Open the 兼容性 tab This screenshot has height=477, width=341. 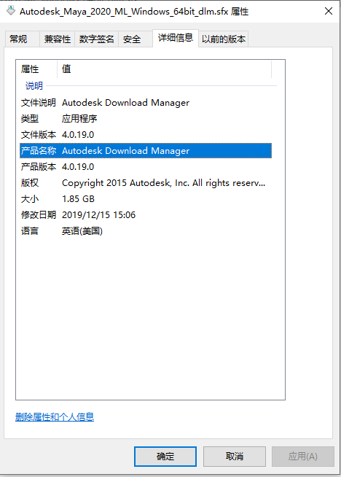coord(57,39)
